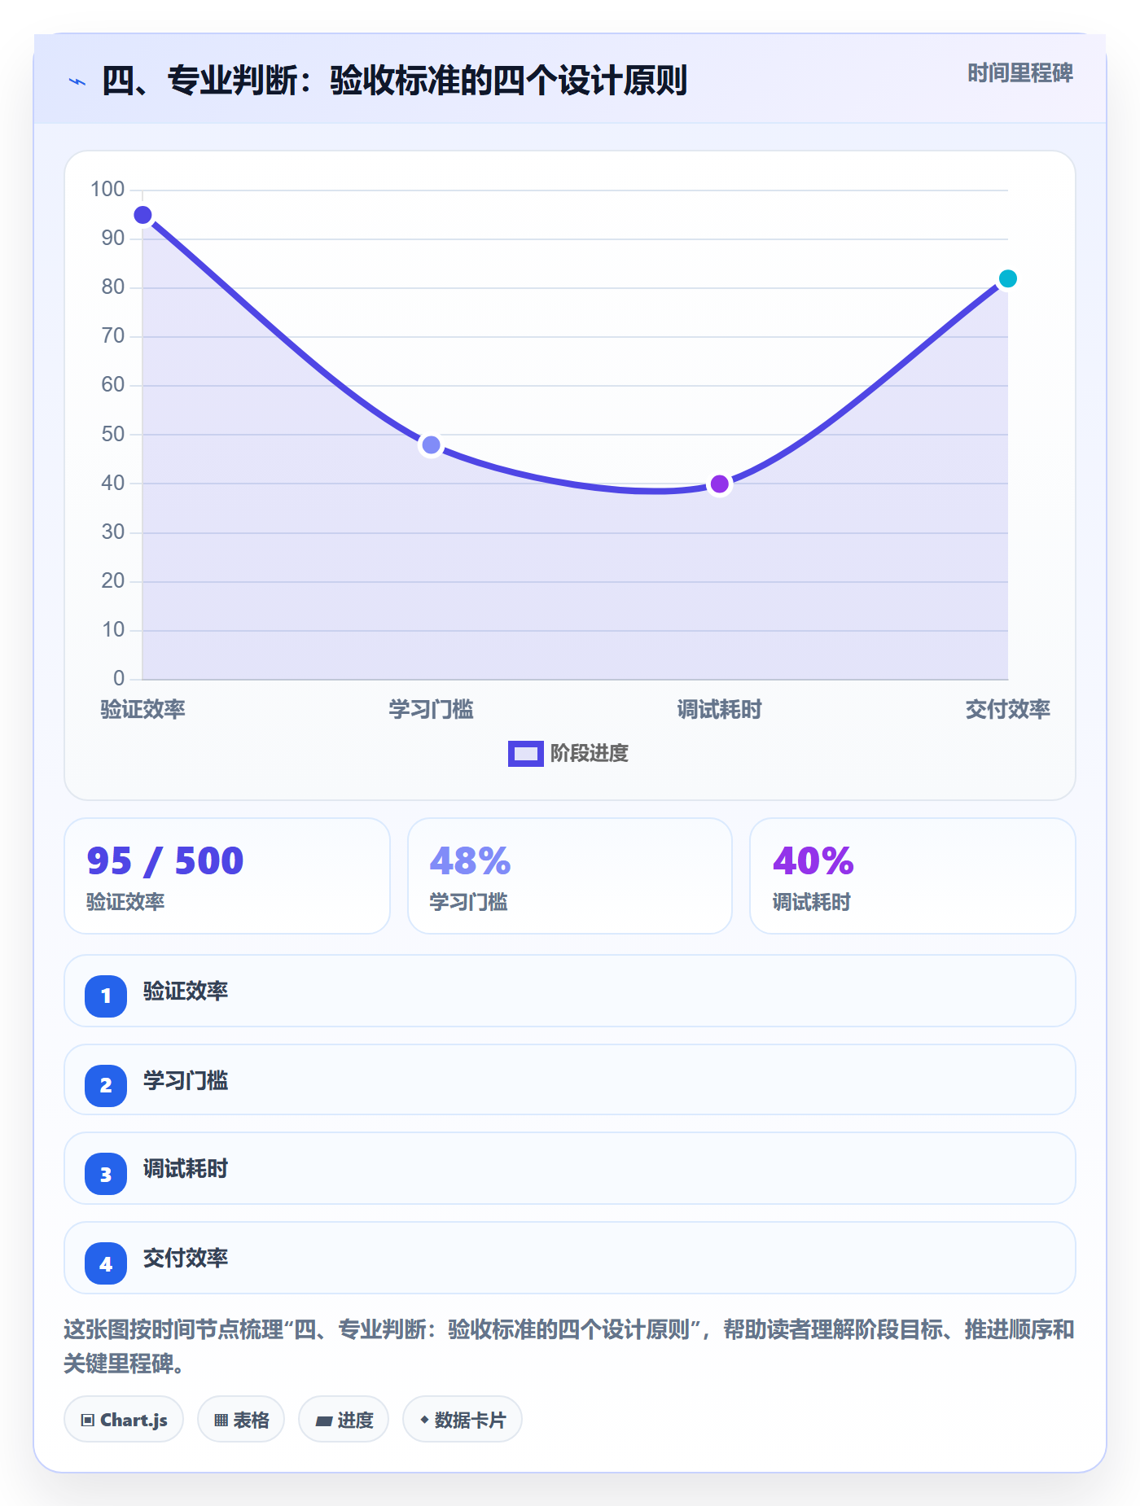This screenshot has width=1140, height=1506.
Task: Click the card title 四、专业判断
Action: point(394,81)
